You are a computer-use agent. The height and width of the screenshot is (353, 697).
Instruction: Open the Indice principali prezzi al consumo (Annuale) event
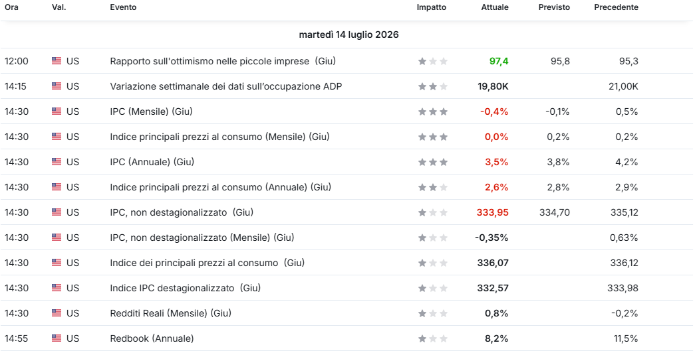221,187
